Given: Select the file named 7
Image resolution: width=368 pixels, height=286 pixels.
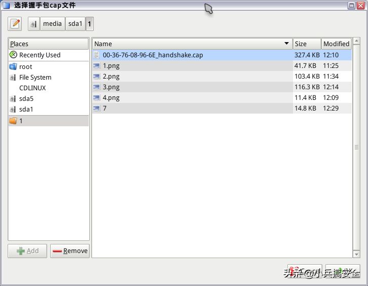Looking at the screenshot, I should tap(222, 108).
